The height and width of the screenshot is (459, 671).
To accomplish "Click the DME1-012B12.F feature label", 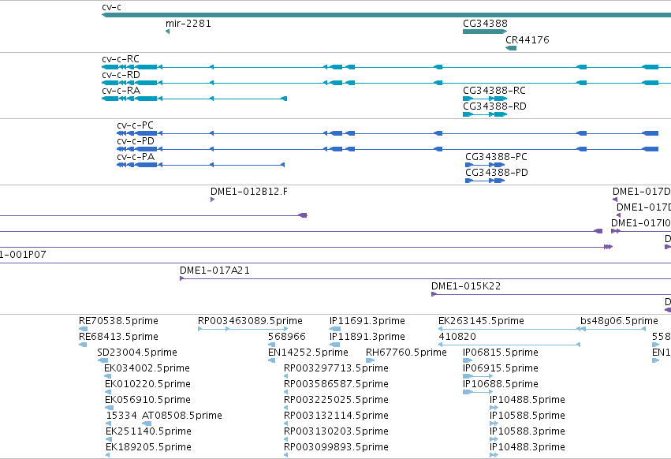I will 249,192.
